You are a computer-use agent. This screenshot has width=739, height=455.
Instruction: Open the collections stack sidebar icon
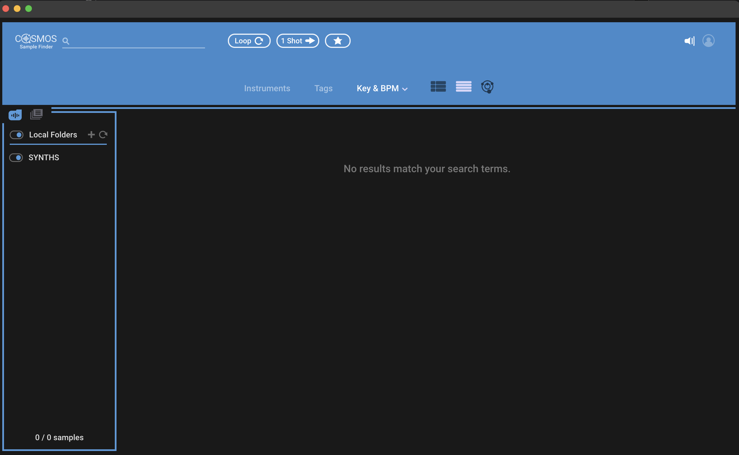pyautogui.click(x=37, y=114)
